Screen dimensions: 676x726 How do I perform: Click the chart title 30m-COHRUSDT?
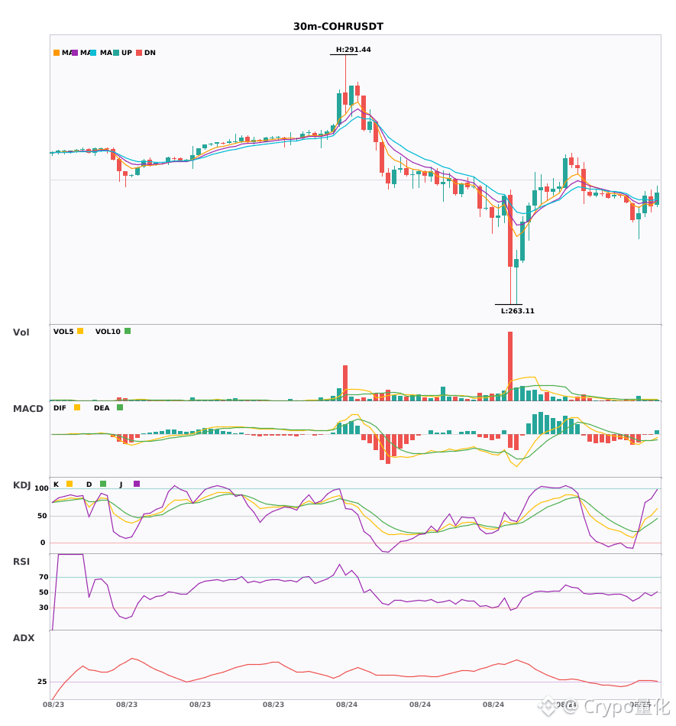click(338, 27)
